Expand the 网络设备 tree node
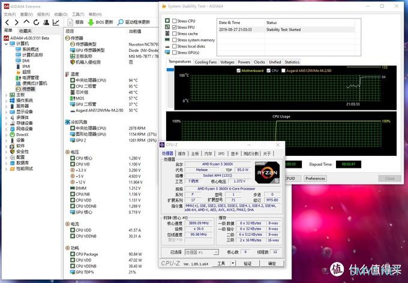This screenshot has width=408, height=283. pos(6,129)
